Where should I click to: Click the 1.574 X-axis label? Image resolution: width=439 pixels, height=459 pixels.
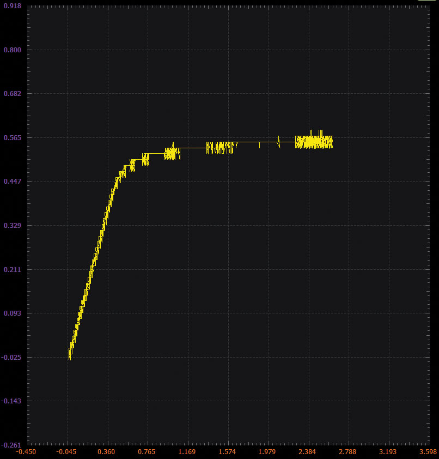(227, 452)
